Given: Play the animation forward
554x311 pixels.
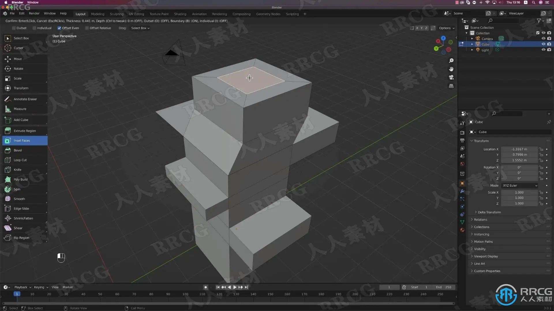Looking at the screenshot, I should [235, 287].
